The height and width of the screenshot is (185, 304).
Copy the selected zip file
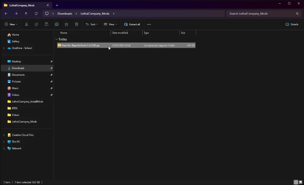[x=36, y=24]
